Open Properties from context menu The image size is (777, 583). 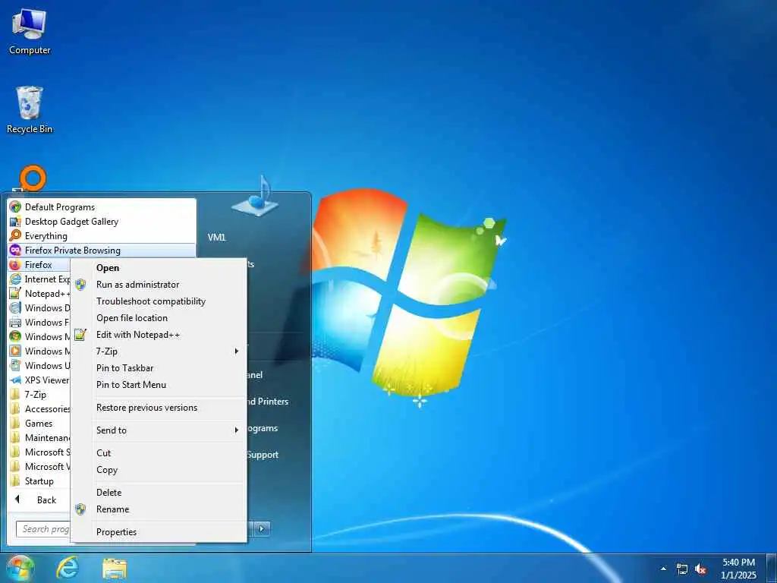point(159,532)
